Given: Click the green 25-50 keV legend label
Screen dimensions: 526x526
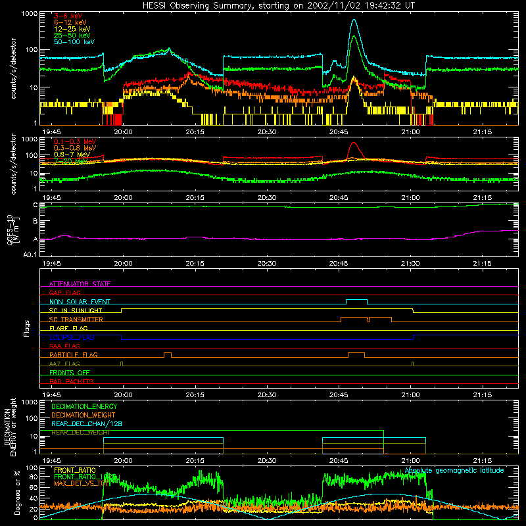Looking at the screenshot, I should tap(72, 36).
